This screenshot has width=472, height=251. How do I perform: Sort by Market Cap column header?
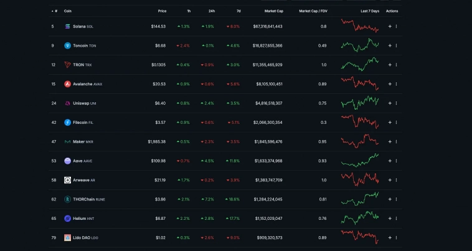tap(274, 11)
